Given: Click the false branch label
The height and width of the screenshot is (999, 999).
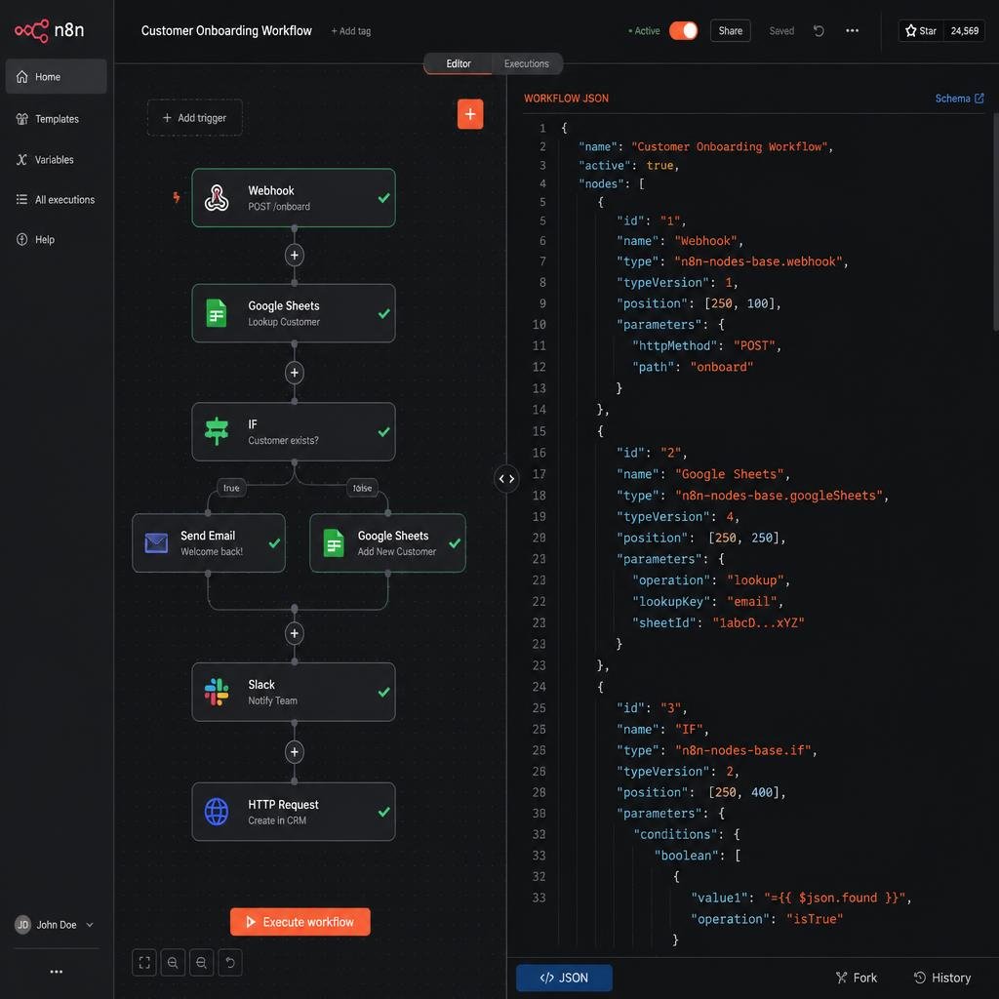Looking at the screenshot, I should 363,488.
